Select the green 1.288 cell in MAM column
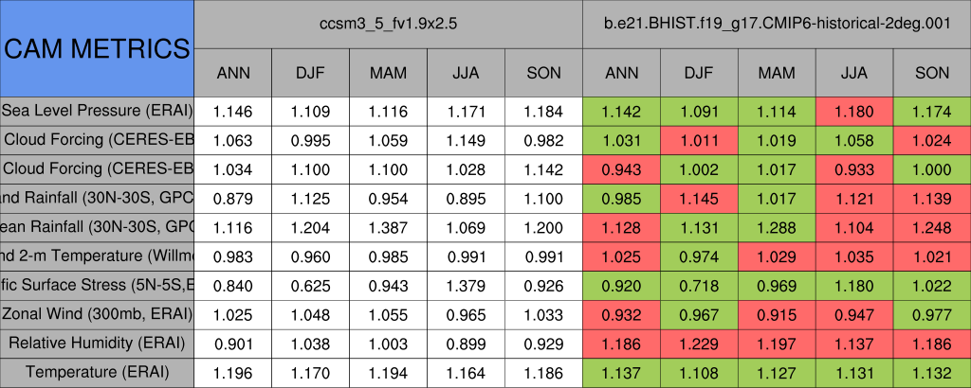The height and width of the screenshot is (388, 971). coord(777,227)
